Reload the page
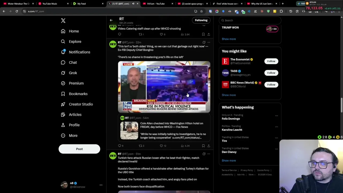The image size is (343, 193). pos(17,11)
